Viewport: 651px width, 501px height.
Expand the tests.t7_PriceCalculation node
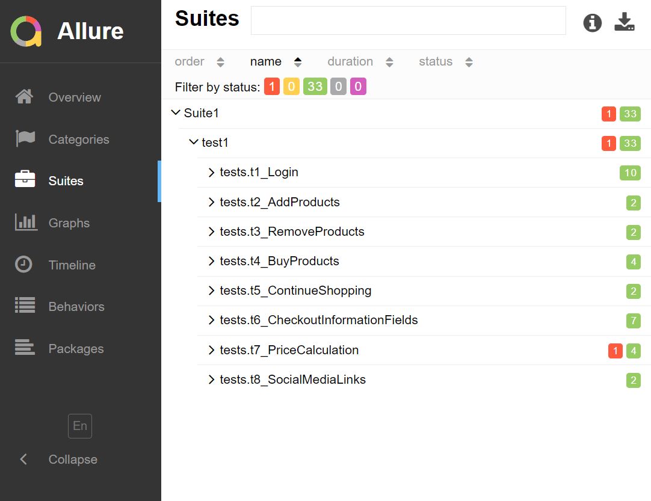click(211, 349)
